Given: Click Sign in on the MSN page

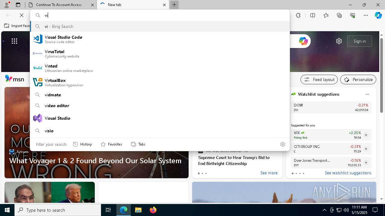Looking at the screenshot, I should point(360,41).
